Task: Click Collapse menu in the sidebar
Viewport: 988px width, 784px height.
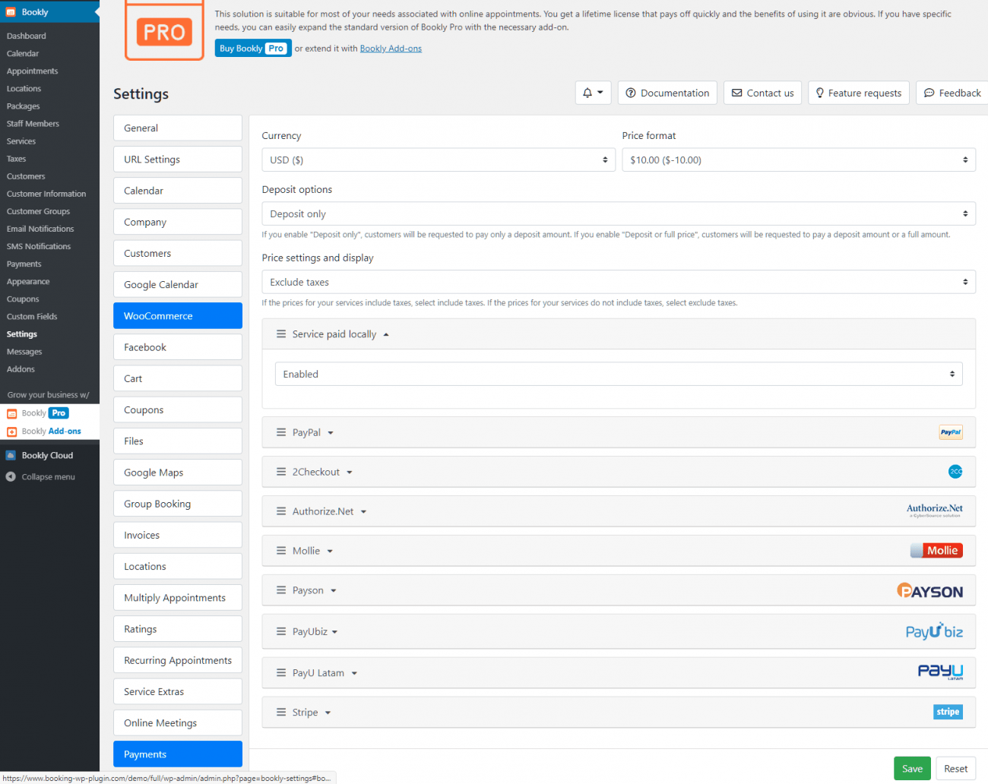Action: pyautogui.click(x=48, y=477)
